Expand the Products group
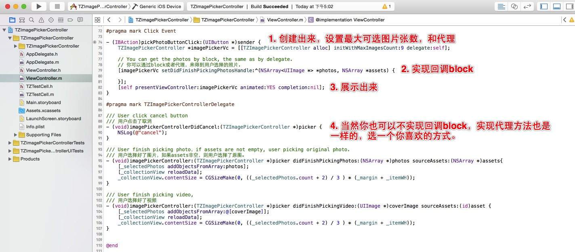575x252 pixels. (10, 159)
